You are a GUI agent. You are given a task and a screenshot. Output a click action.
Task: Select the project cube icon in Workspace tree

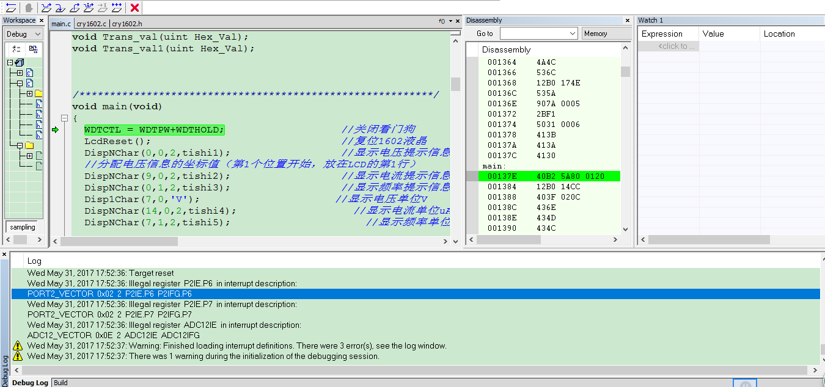click(19, 62)
